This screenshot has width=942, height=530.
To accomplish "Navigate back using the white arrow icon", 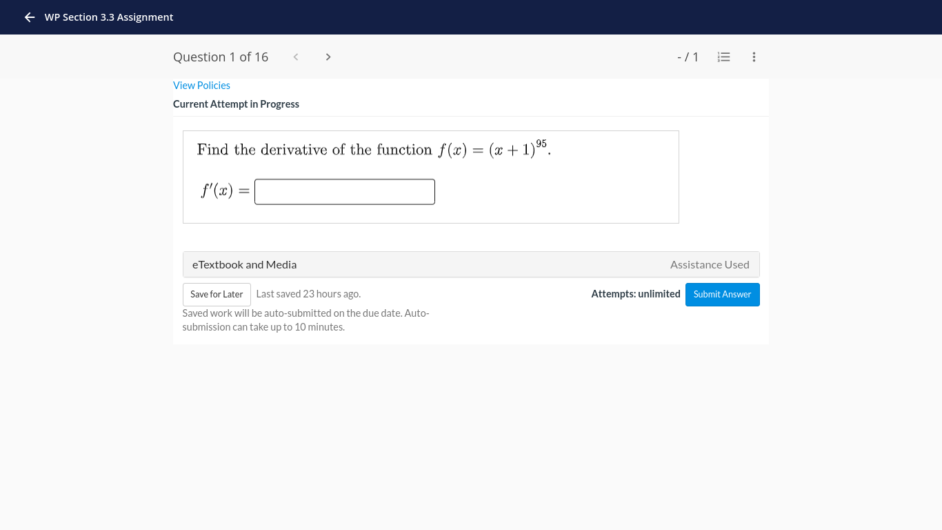I will click(x=29, y=17).
